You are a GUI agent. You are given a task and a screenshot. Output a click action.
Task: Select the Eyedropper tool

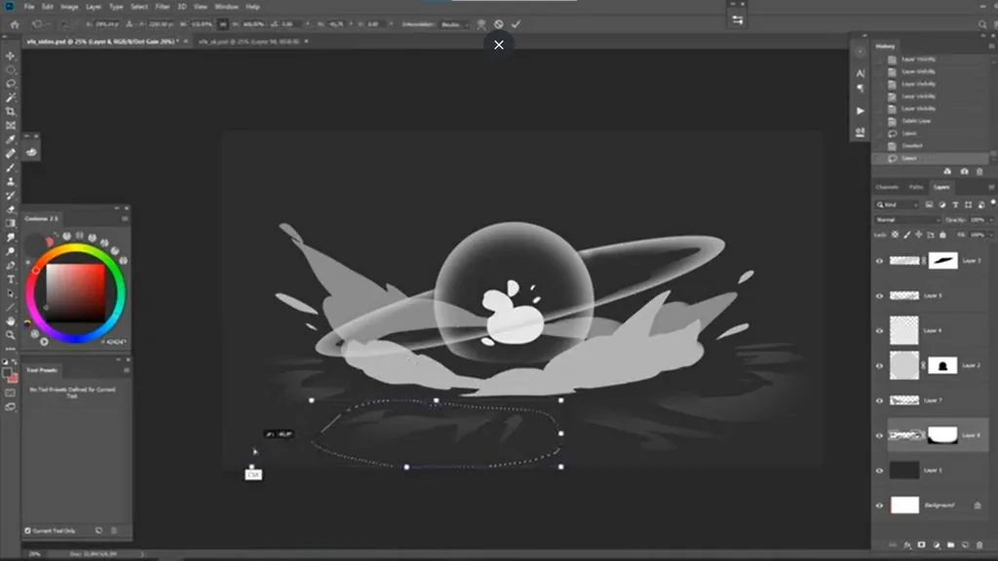[x=10, y=140]
